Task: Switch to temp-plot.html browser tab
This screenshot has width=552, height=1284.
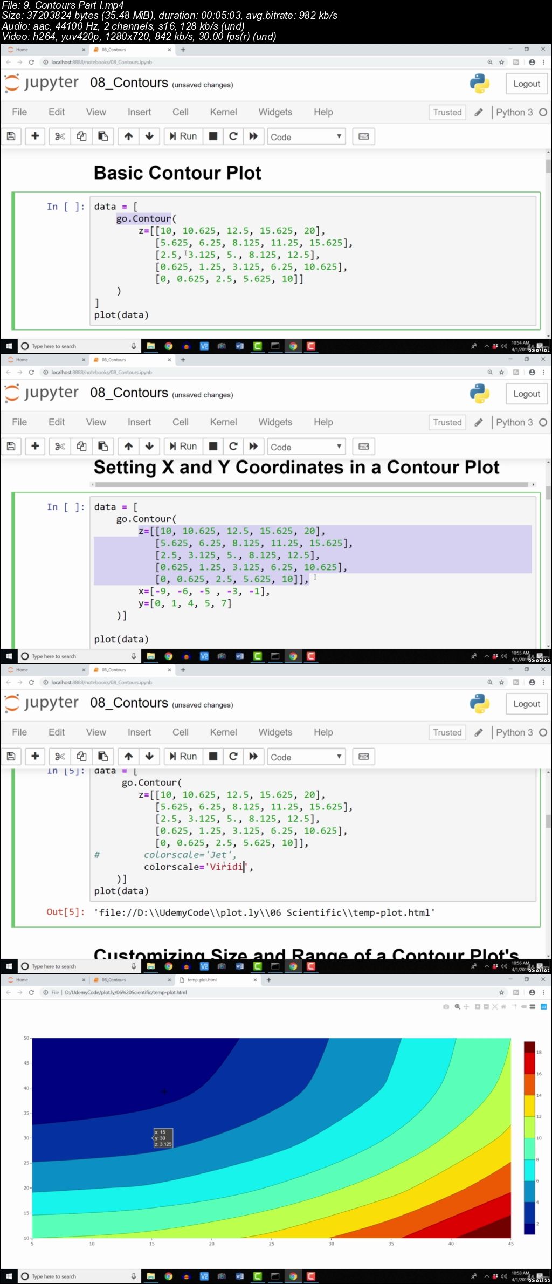Action: tap(218, 980)
